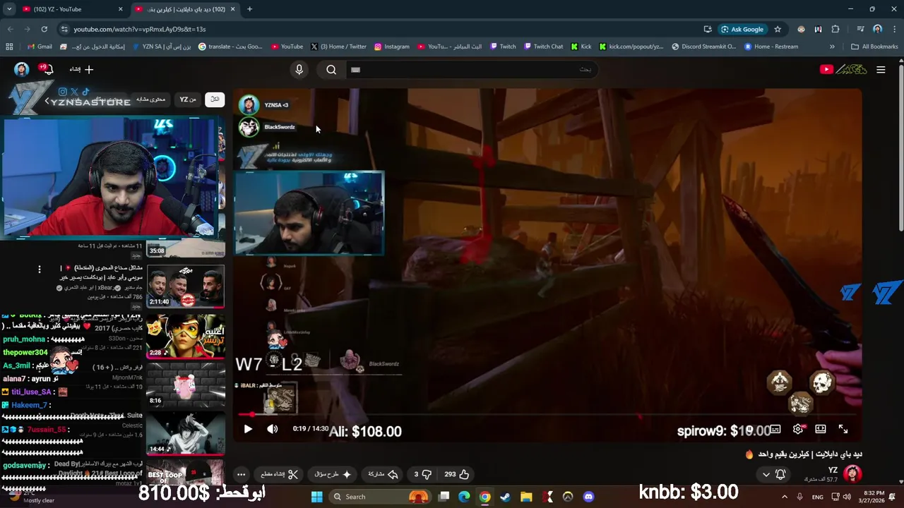Expand the hidden bookmarks overflow chevron
This screenshot has height=508, width=904.
point(832,47)
